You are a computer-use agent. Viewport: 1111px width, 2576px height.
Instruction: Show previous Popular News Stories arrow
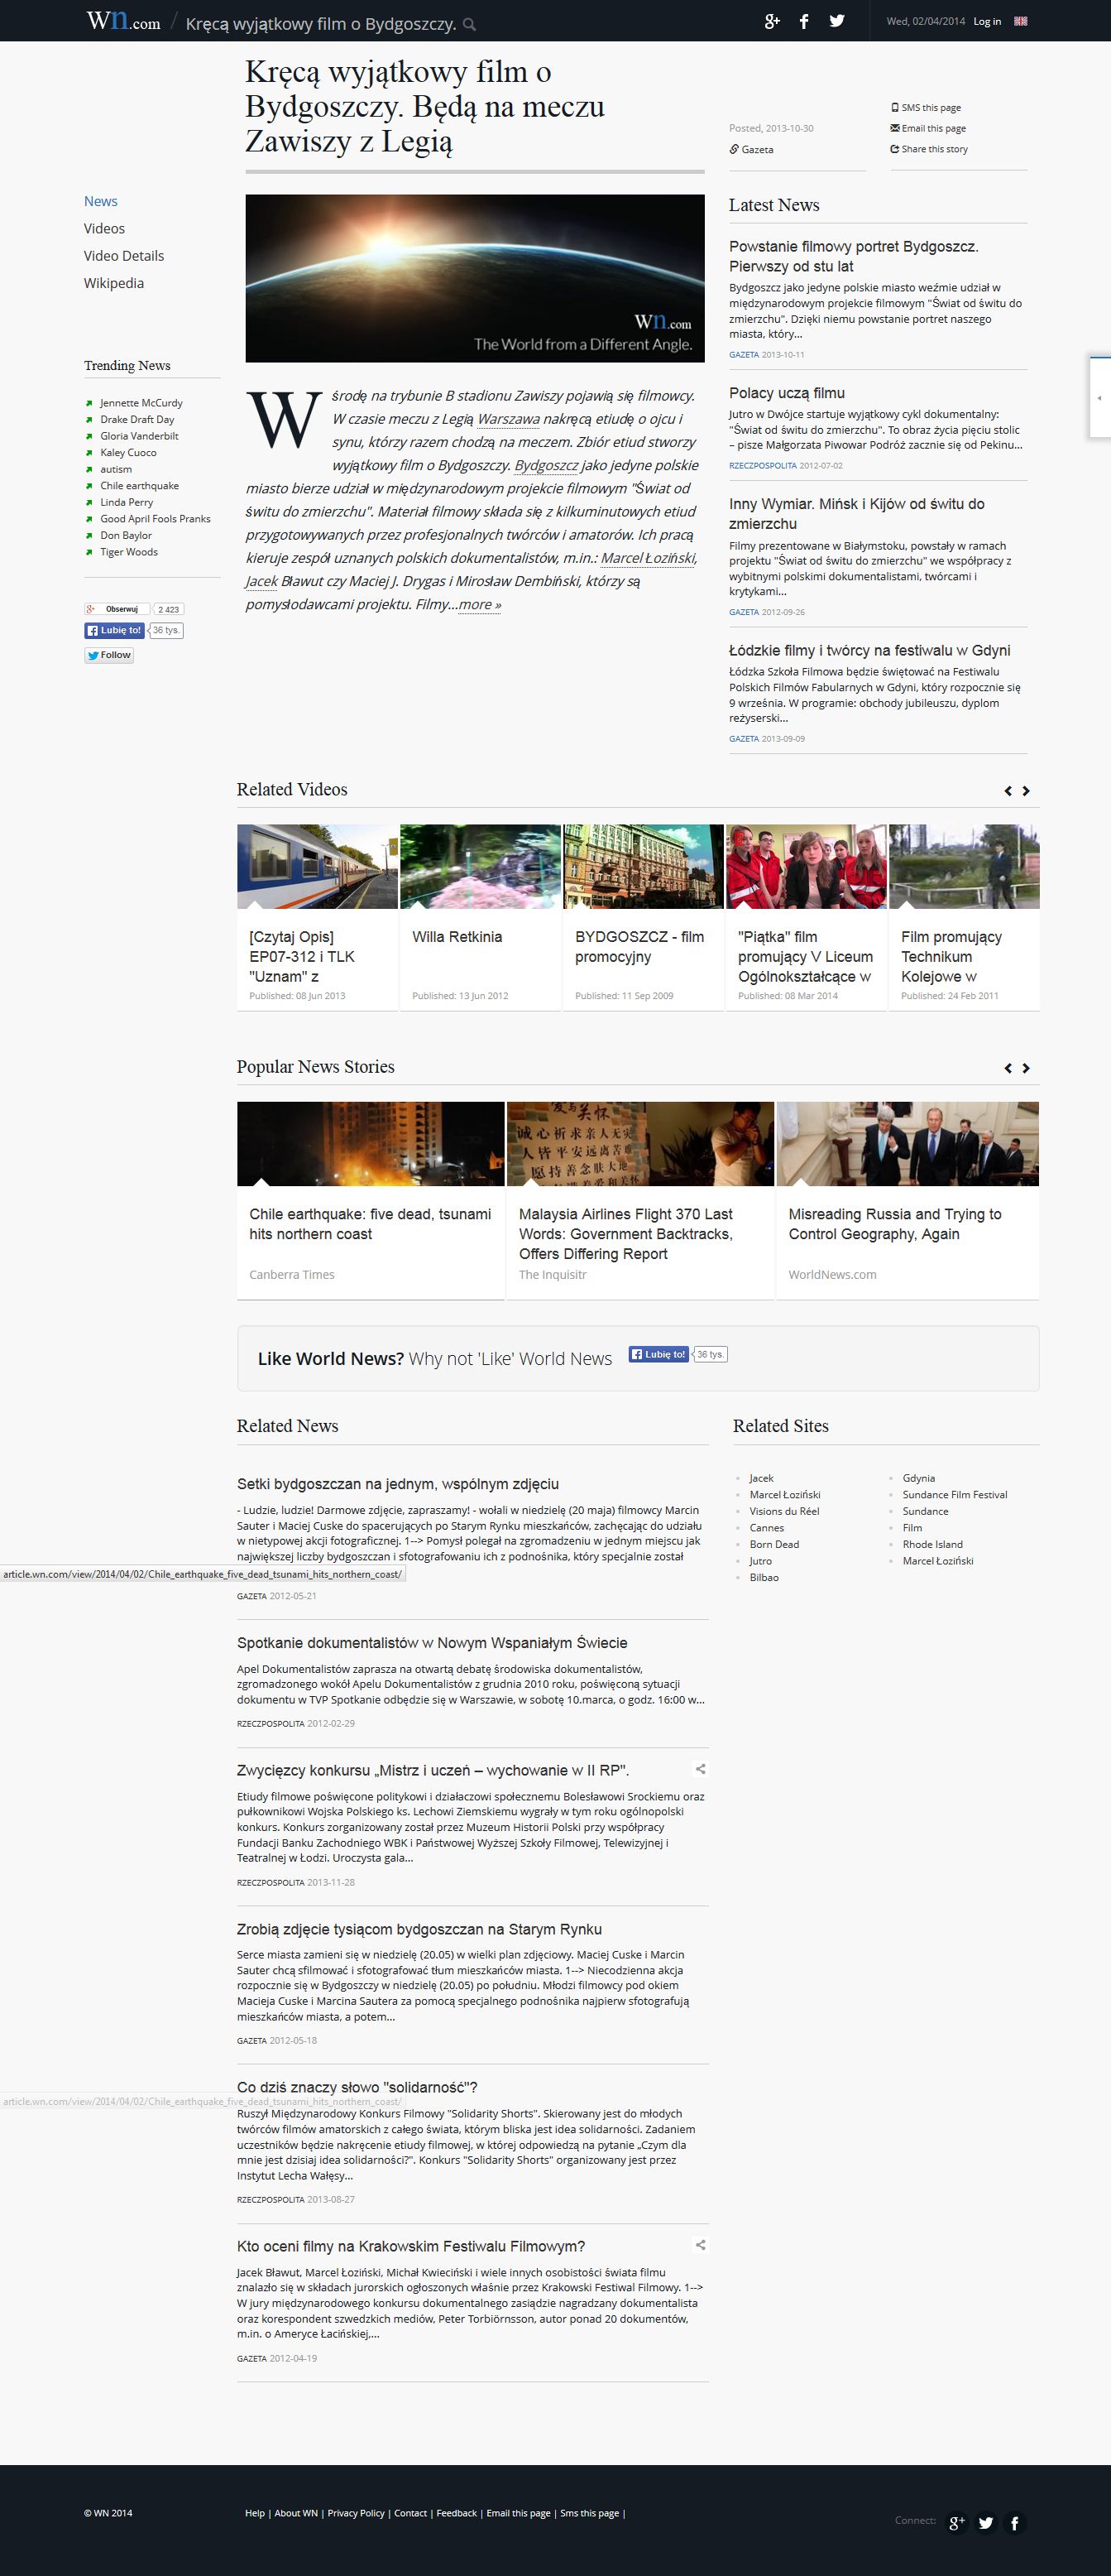pos(1008,1068)
